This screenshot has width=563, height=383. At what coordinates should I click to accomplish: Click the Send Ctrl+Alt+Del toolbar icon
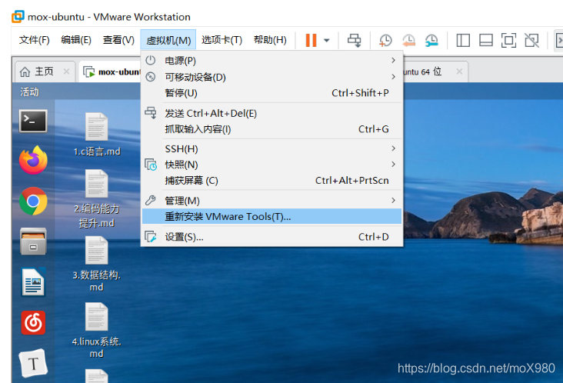pyautogui.click(x=354, y=40)
